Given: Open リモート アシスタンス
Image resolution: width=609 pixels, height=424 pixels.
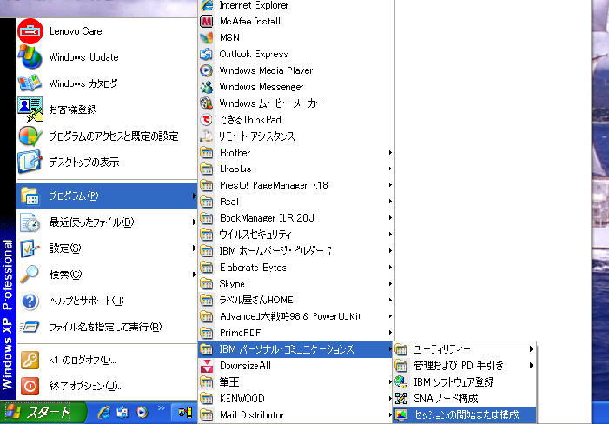Looking at the screenshot, I should (x=296, y=136).
